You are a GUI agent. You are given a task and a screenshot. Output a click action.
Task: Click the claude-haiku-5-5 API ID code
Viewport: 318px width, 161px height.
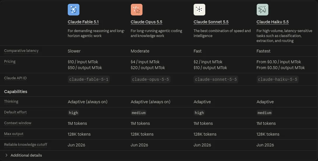pyautogui.click(x=277, y=79)
